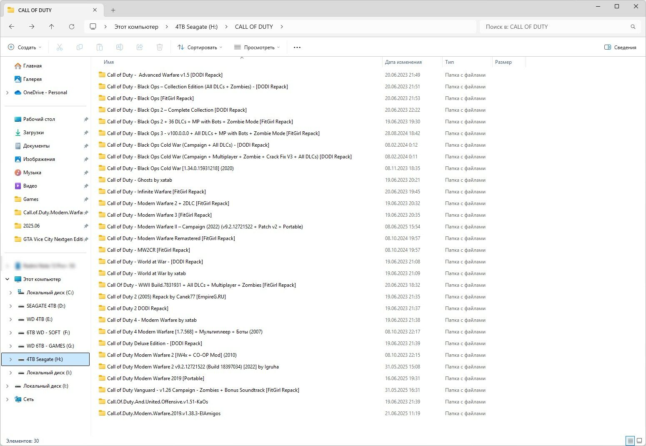Open Главная in the sidebar
The image size is (646, 446).
(33, 66)
